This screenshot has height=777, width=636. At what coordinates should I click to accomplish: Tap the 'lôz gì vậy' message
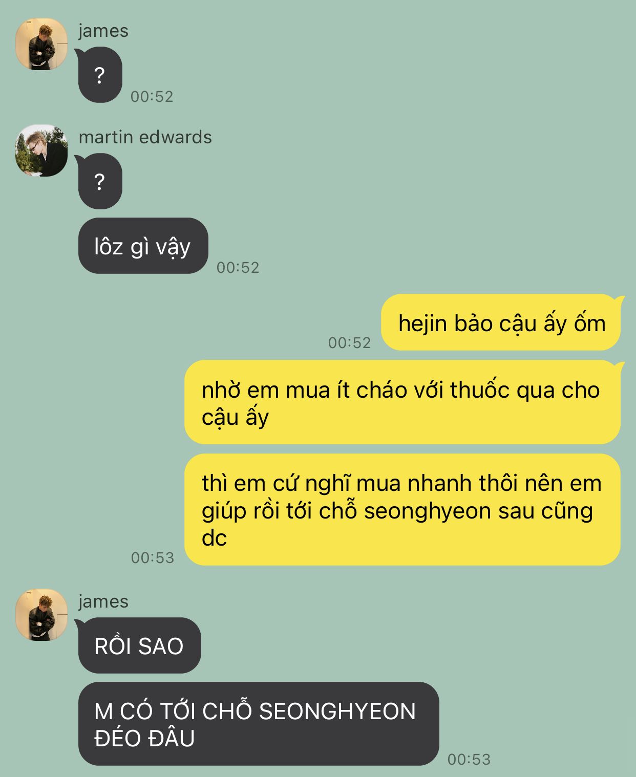tap(143, 246)
